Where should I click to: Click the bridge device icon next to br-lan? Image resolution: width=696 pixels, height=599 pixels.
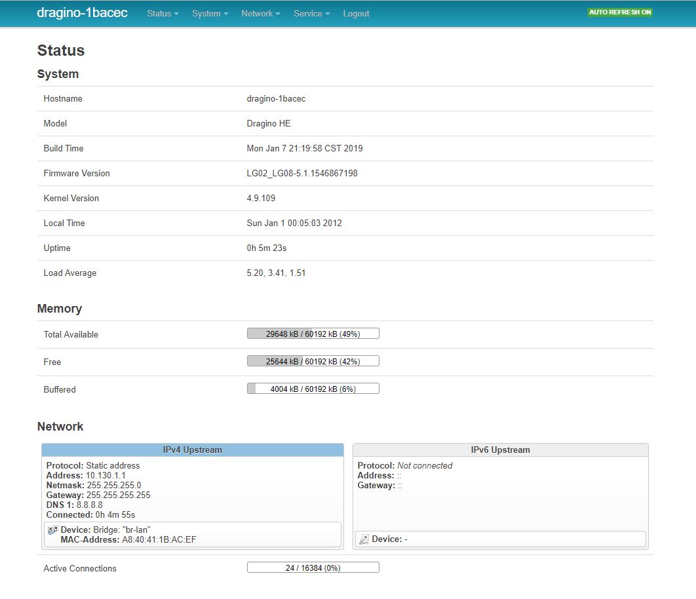pyautogui.click(x=52, y=530)
